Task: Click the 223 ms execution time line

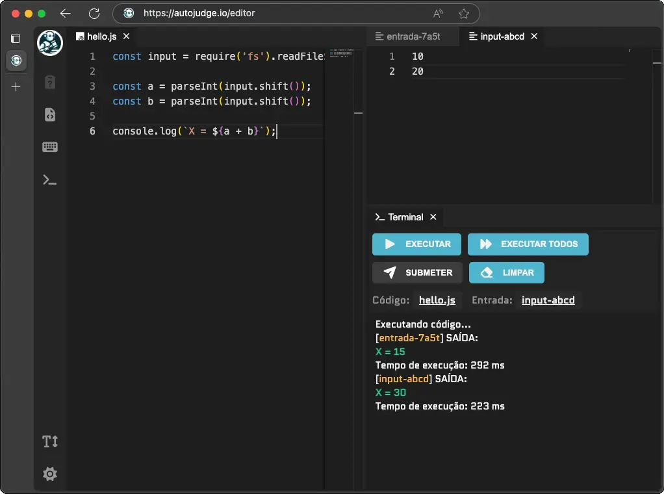Action: coord(440,406)
